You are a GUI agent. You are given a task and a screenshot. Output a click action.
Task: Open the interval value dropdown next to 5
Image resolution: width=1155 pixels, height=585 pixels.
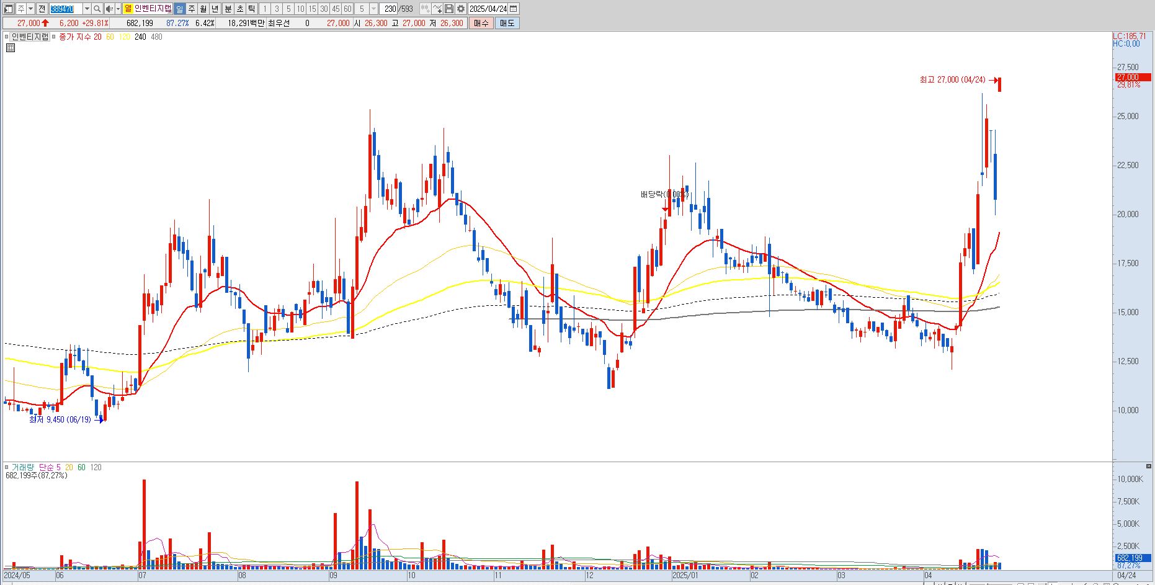(373, 9)
